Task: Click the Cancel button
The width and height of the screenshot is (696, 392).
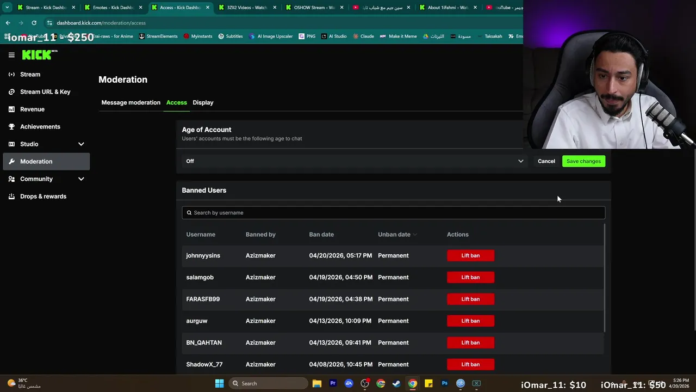Action: [x=546, y=161]
